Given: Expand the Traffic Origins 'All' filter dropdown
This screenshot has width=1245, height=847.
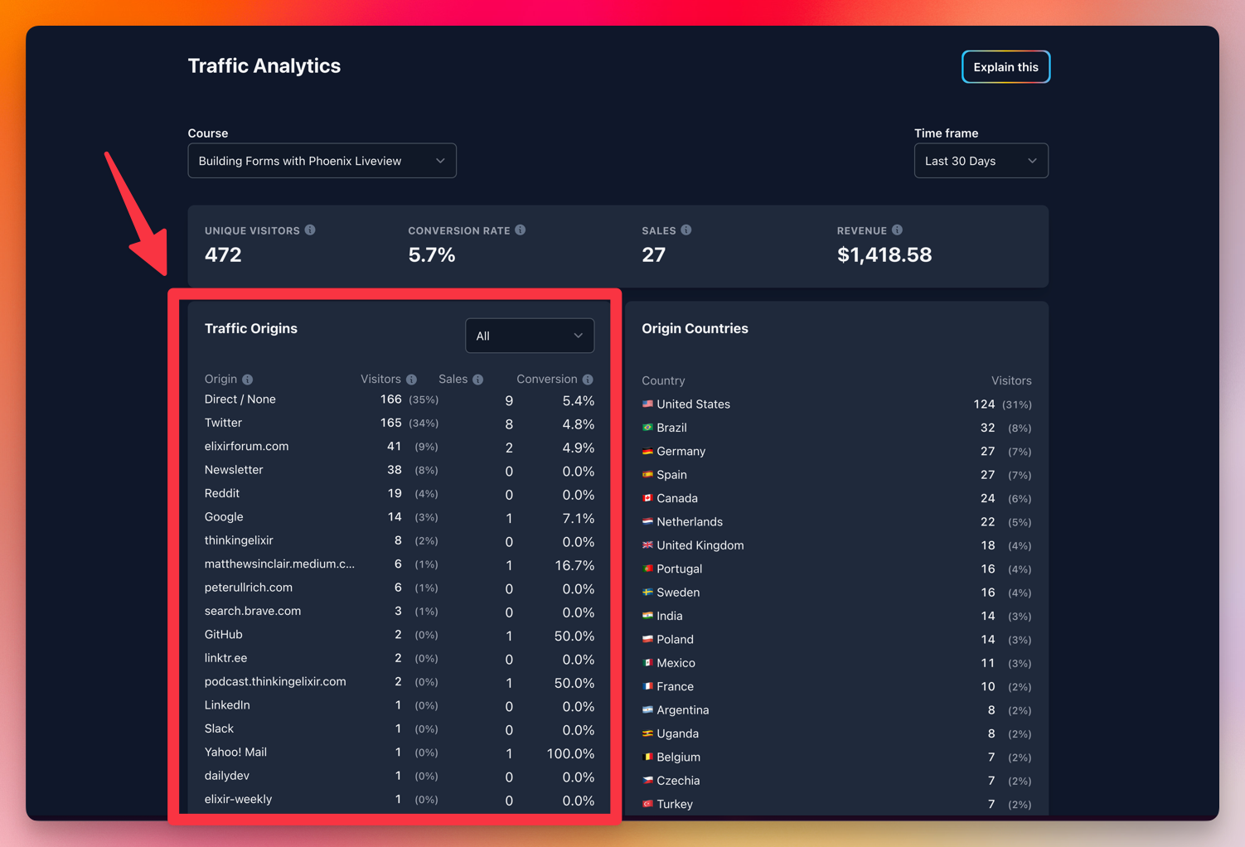Looking at the screenshot, I should point(530,336).
